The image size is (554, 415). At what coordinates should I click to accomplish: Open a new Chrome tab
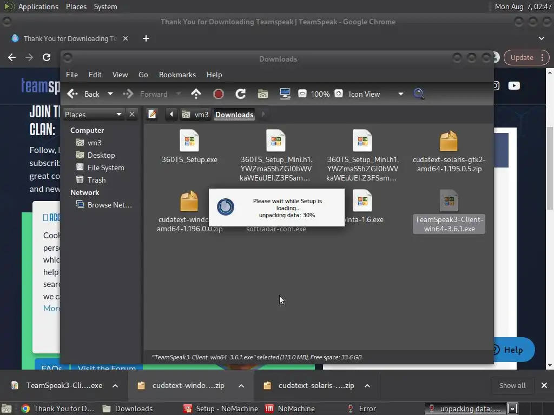(x=146, y=38)
